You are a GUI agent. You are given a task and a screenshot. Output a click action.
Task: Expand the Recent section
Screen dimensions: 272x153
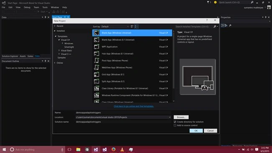(x=55, y=26)
